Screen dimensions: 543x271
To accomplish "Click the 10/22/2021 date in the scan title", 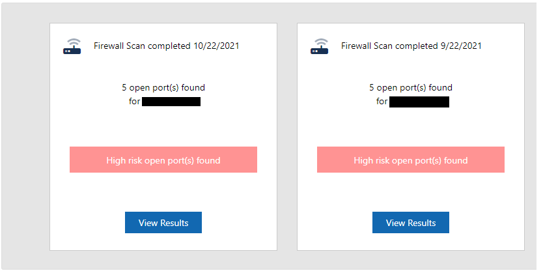I will tap(216, 46).
